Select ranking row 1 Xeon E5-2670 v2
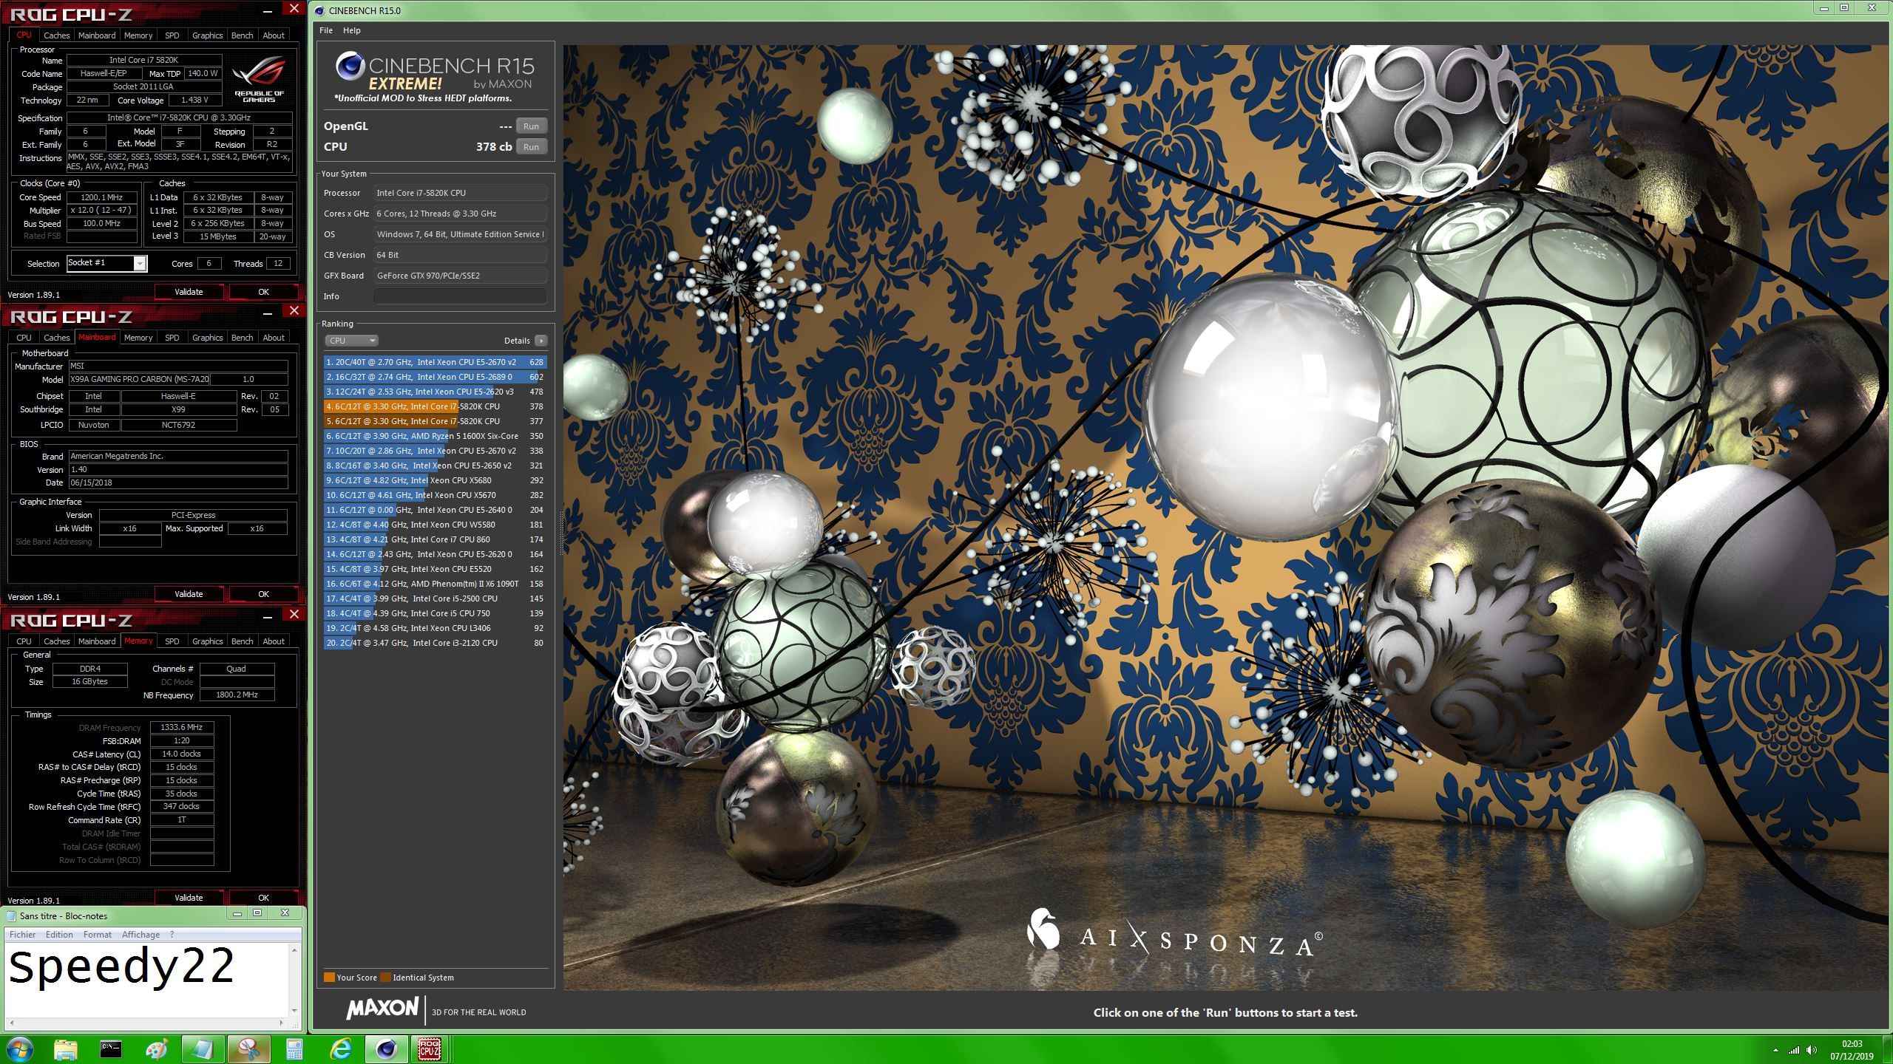The height and width of the screenshot is (1064, 1893). click(x=435, y=362)
